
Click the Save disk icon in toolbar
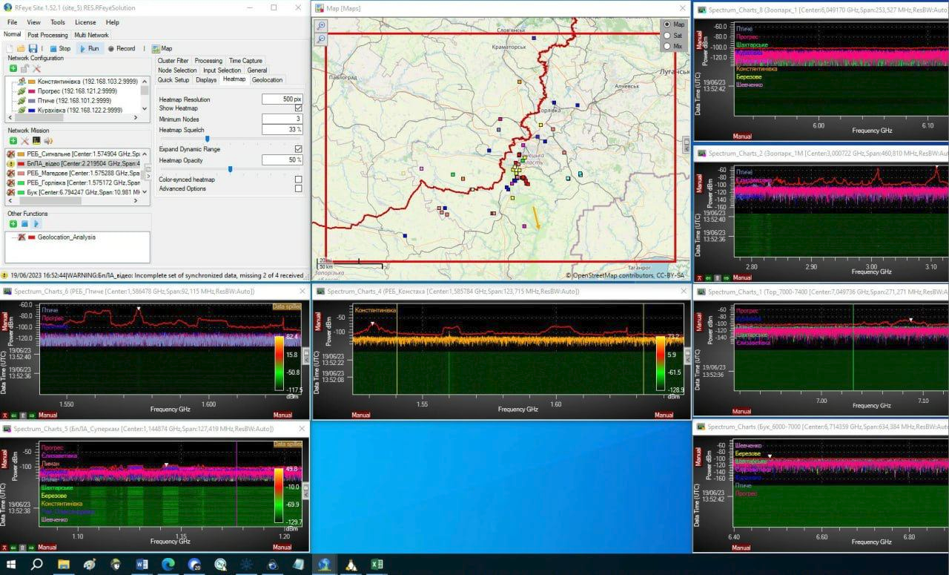(x=33, y=48)
